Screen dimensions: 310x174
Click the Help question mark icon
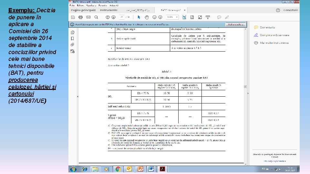pos(278,10)
